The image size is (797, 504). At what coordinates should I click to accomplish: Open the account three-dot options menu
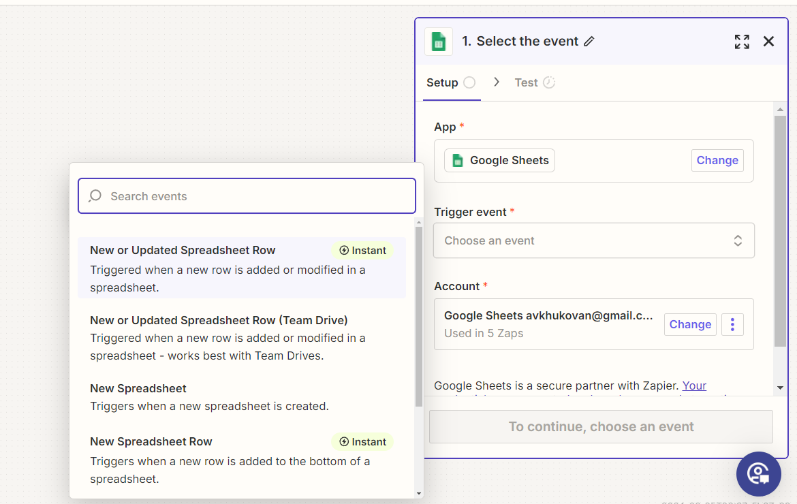[x=732, y=325]
